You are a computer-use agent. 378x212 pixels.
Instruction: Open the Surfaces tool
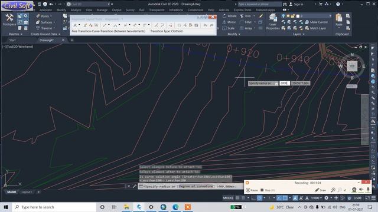(x=45, y=22)
